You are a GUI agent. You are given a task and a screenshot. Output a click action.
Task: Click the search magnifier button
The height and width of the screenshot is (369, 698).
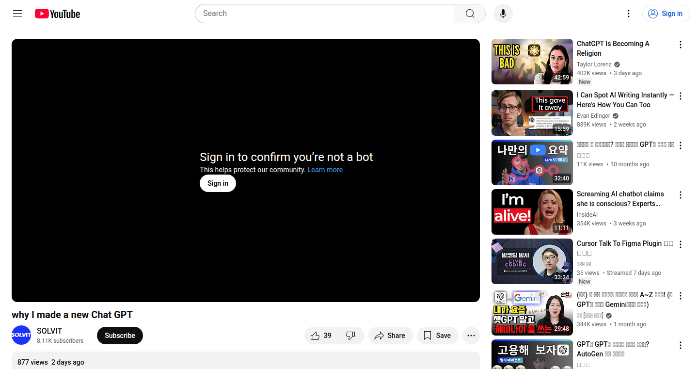470,14
